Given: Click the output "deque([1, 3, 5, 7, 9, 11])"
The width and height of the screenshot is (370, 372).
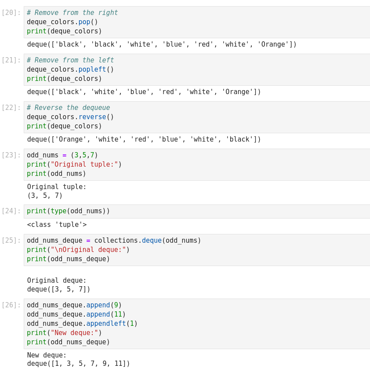Looking at the screenshot, I should 78,364.
